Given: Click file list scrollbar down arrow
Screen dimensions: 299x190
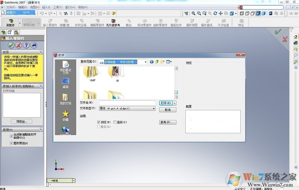Looking at the screenshot, I should click(176, 97).
